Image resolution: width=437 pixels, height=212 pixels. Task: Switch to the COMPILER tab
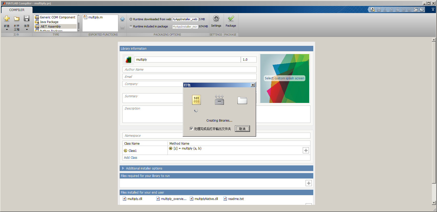pos(17,10)
